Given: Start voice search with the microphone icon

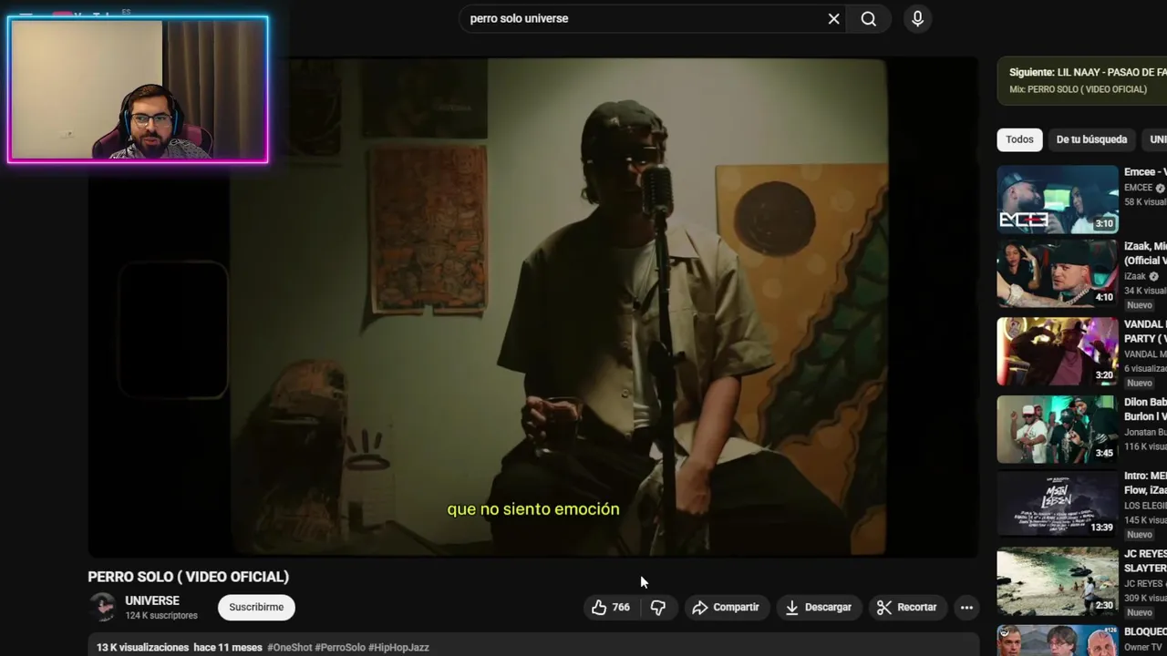Looking at the screenshot, I should coord(917,18).
